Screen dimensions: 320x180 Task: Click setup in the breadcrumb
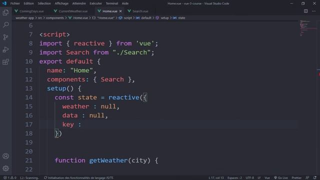pos(162,18)
